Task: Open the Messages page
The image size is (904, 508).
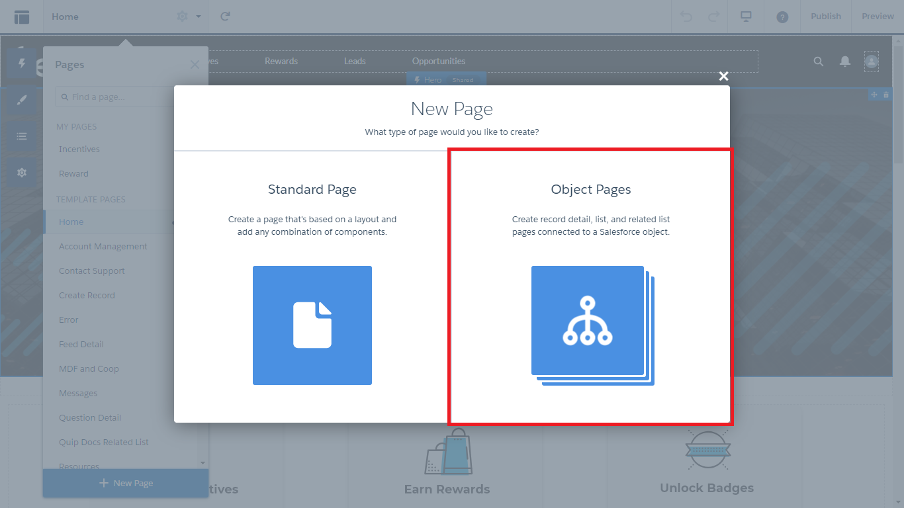Action: click(x=78, y=394)
